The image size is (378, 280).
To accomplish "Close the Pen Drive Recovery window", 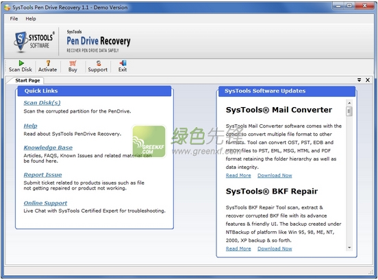I will [365, 5].
